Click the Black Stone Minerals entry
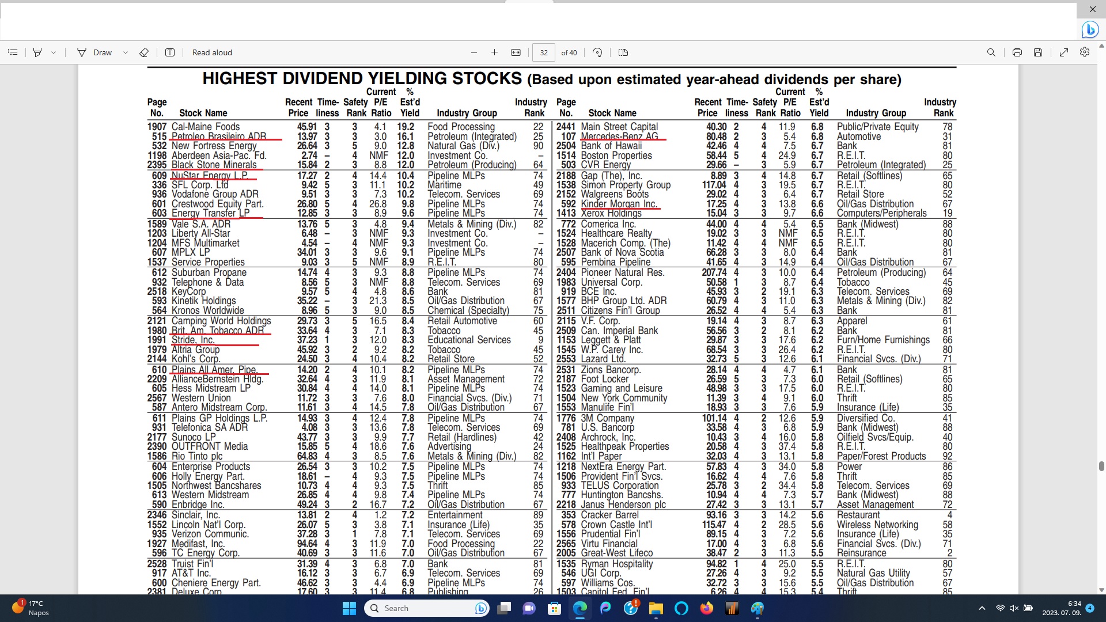The height and width of the screenshot is (622, 1106). (x=214, y=165)
